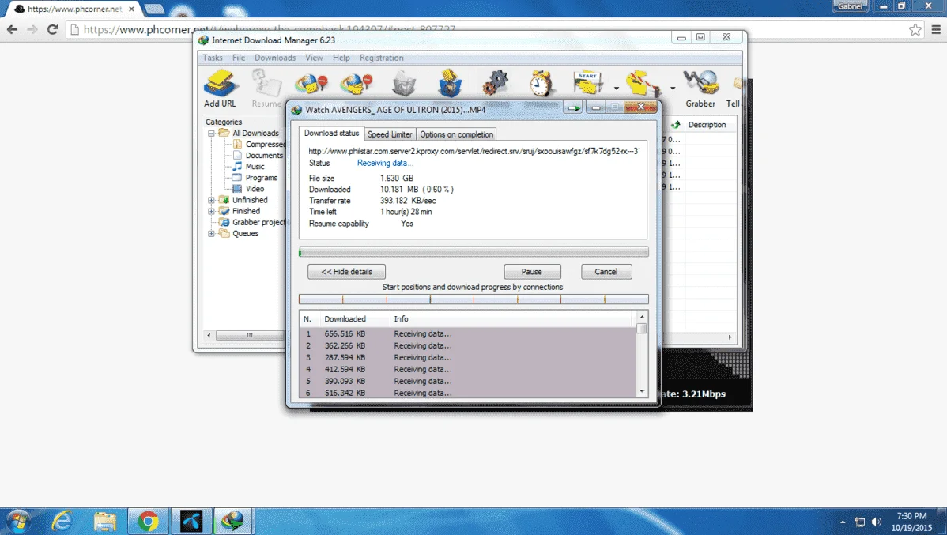
Task: Open the Scheduler alarm clock icon
Action: pyautogui.click(x=541, y=83)
